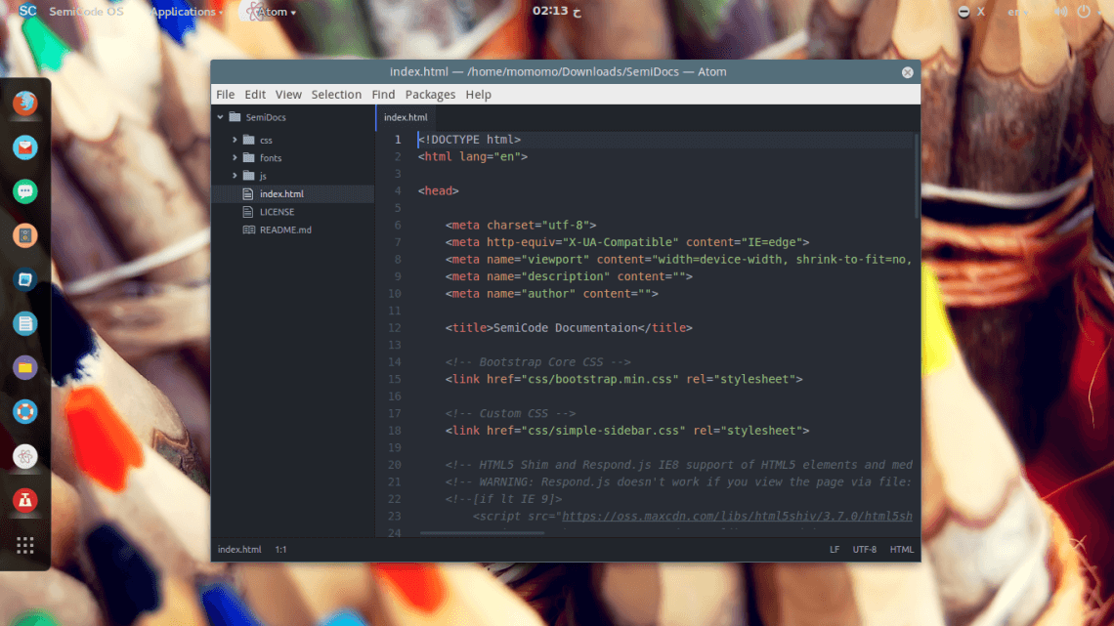
Task: Open Firefox from the dock
Action: pos(24,103)
